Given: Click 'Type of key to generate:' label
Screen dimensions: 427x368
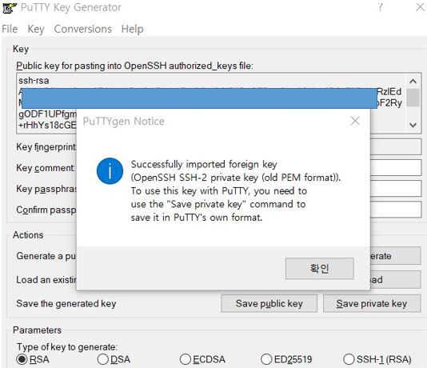Looking at the screenshot, I should pos(67,346).
